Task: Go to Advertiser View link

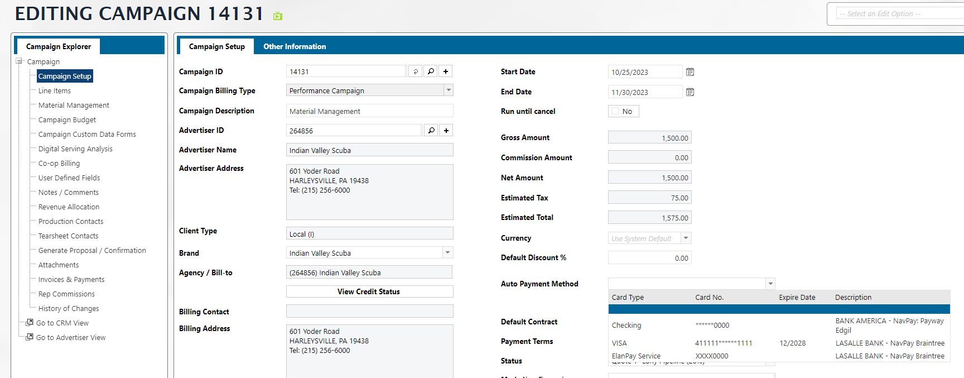Action: [71, 337]
